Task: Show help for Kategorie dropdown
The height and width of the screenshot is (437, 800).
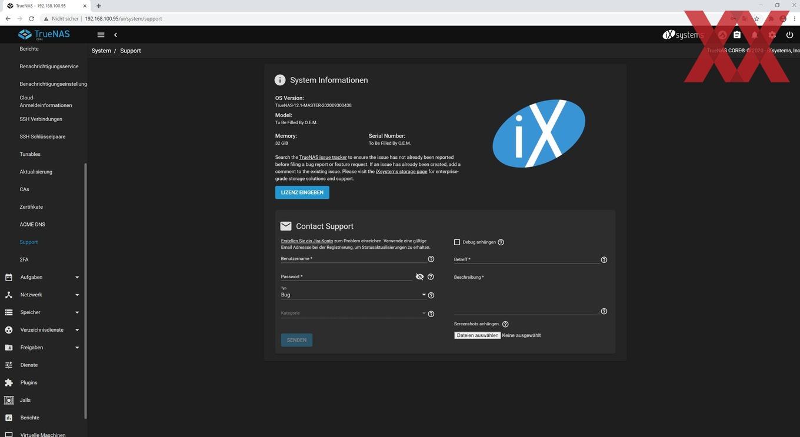Action: coord(431,313)
